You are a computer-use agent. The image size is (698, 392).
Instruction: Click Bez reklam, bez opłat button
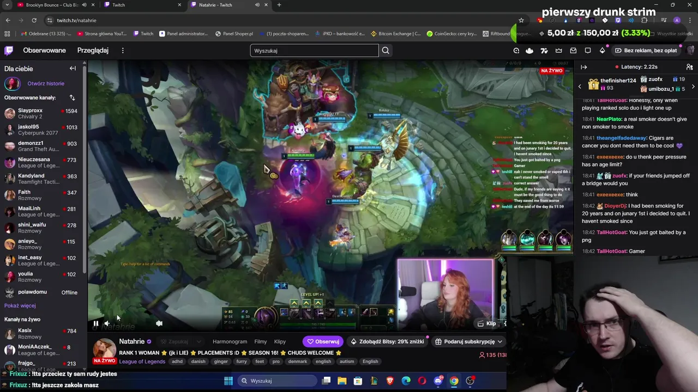646,51
